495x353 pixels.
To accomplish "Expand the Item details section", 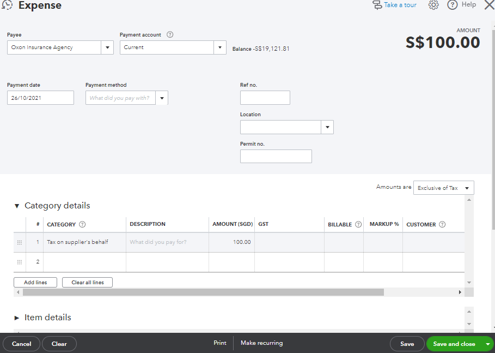I will coord(18,317).
